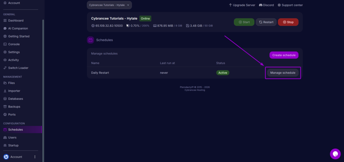
Task: Click the Switch Loader arrows icon
Action: click(5, 68)
